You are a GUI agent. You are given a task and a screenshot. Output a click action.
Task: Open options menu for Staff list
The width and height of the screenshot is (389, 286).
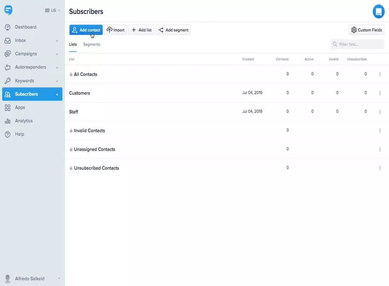tap(380, 112)
